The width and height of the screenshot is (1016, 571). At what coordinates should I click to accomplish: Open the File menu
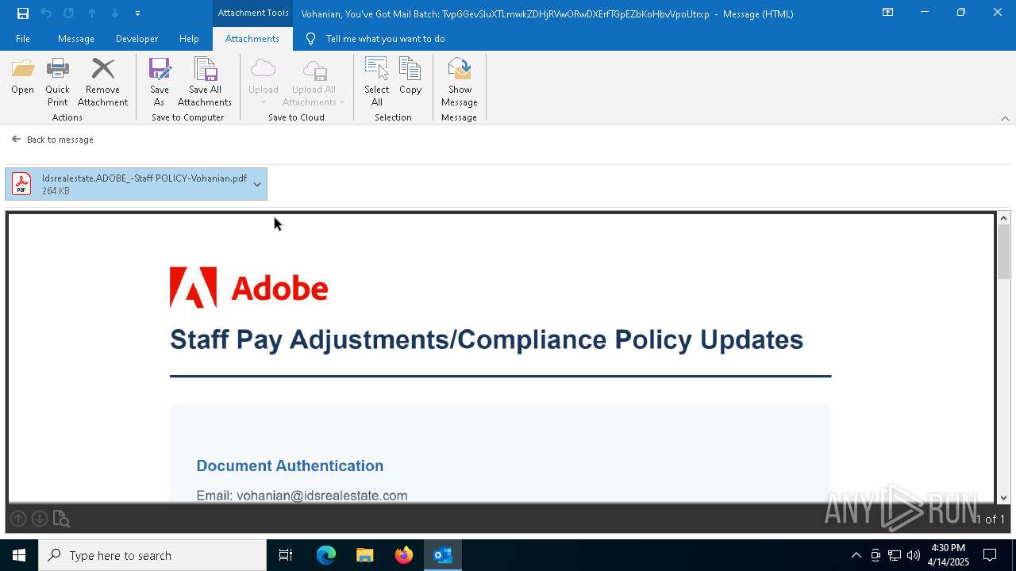pos(23,39)
